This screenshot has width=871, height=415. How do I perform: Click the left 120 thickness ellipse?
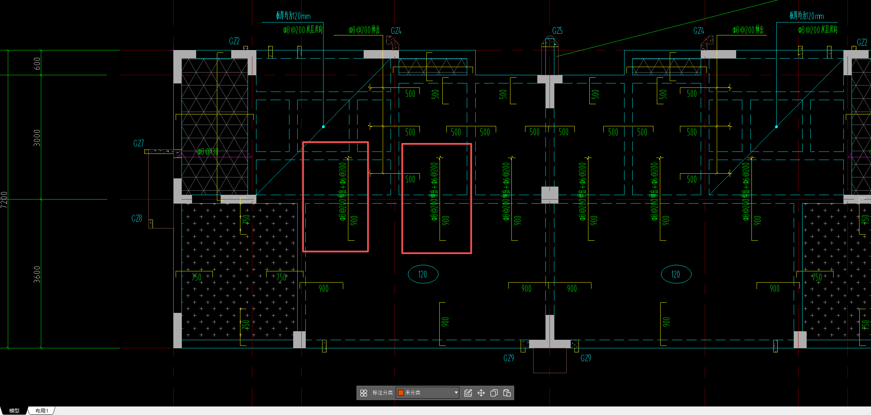click(423, 274)
